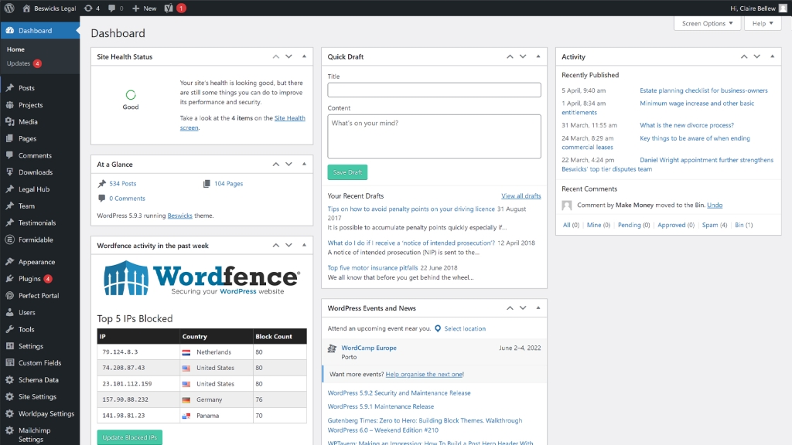The height and width of the screenshot is (445, 792).
Task: Open the Help dropdown tab
Action: [x=763, y=23]
